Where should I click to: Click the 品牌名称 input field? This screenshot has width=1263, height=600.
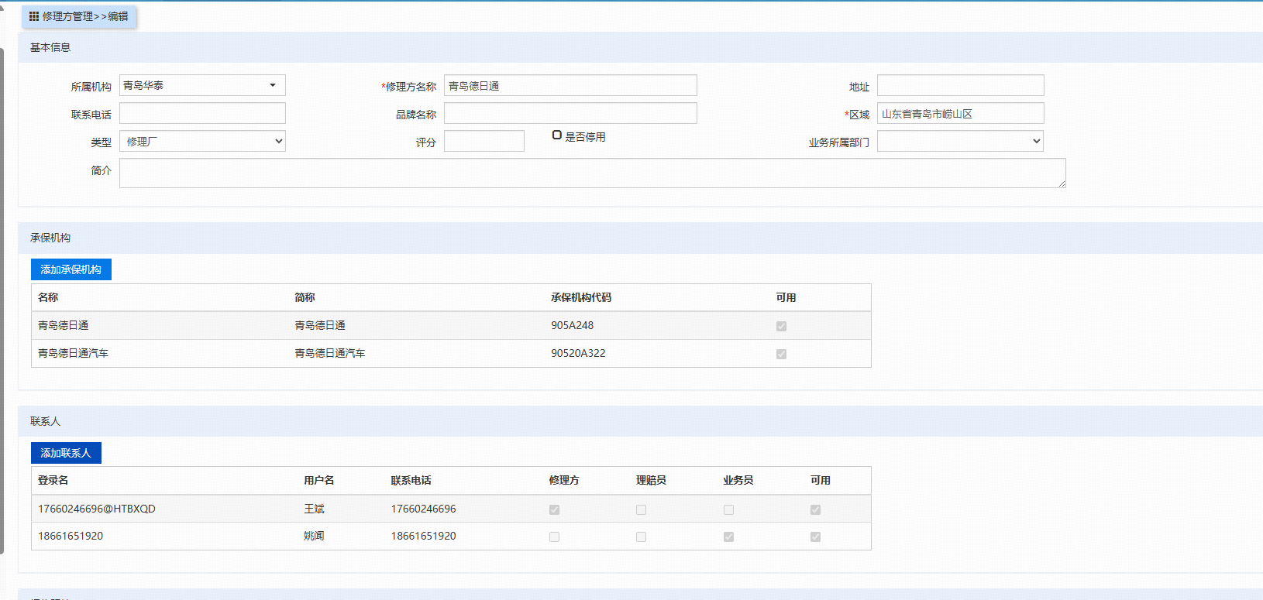(x=570, y=113)
